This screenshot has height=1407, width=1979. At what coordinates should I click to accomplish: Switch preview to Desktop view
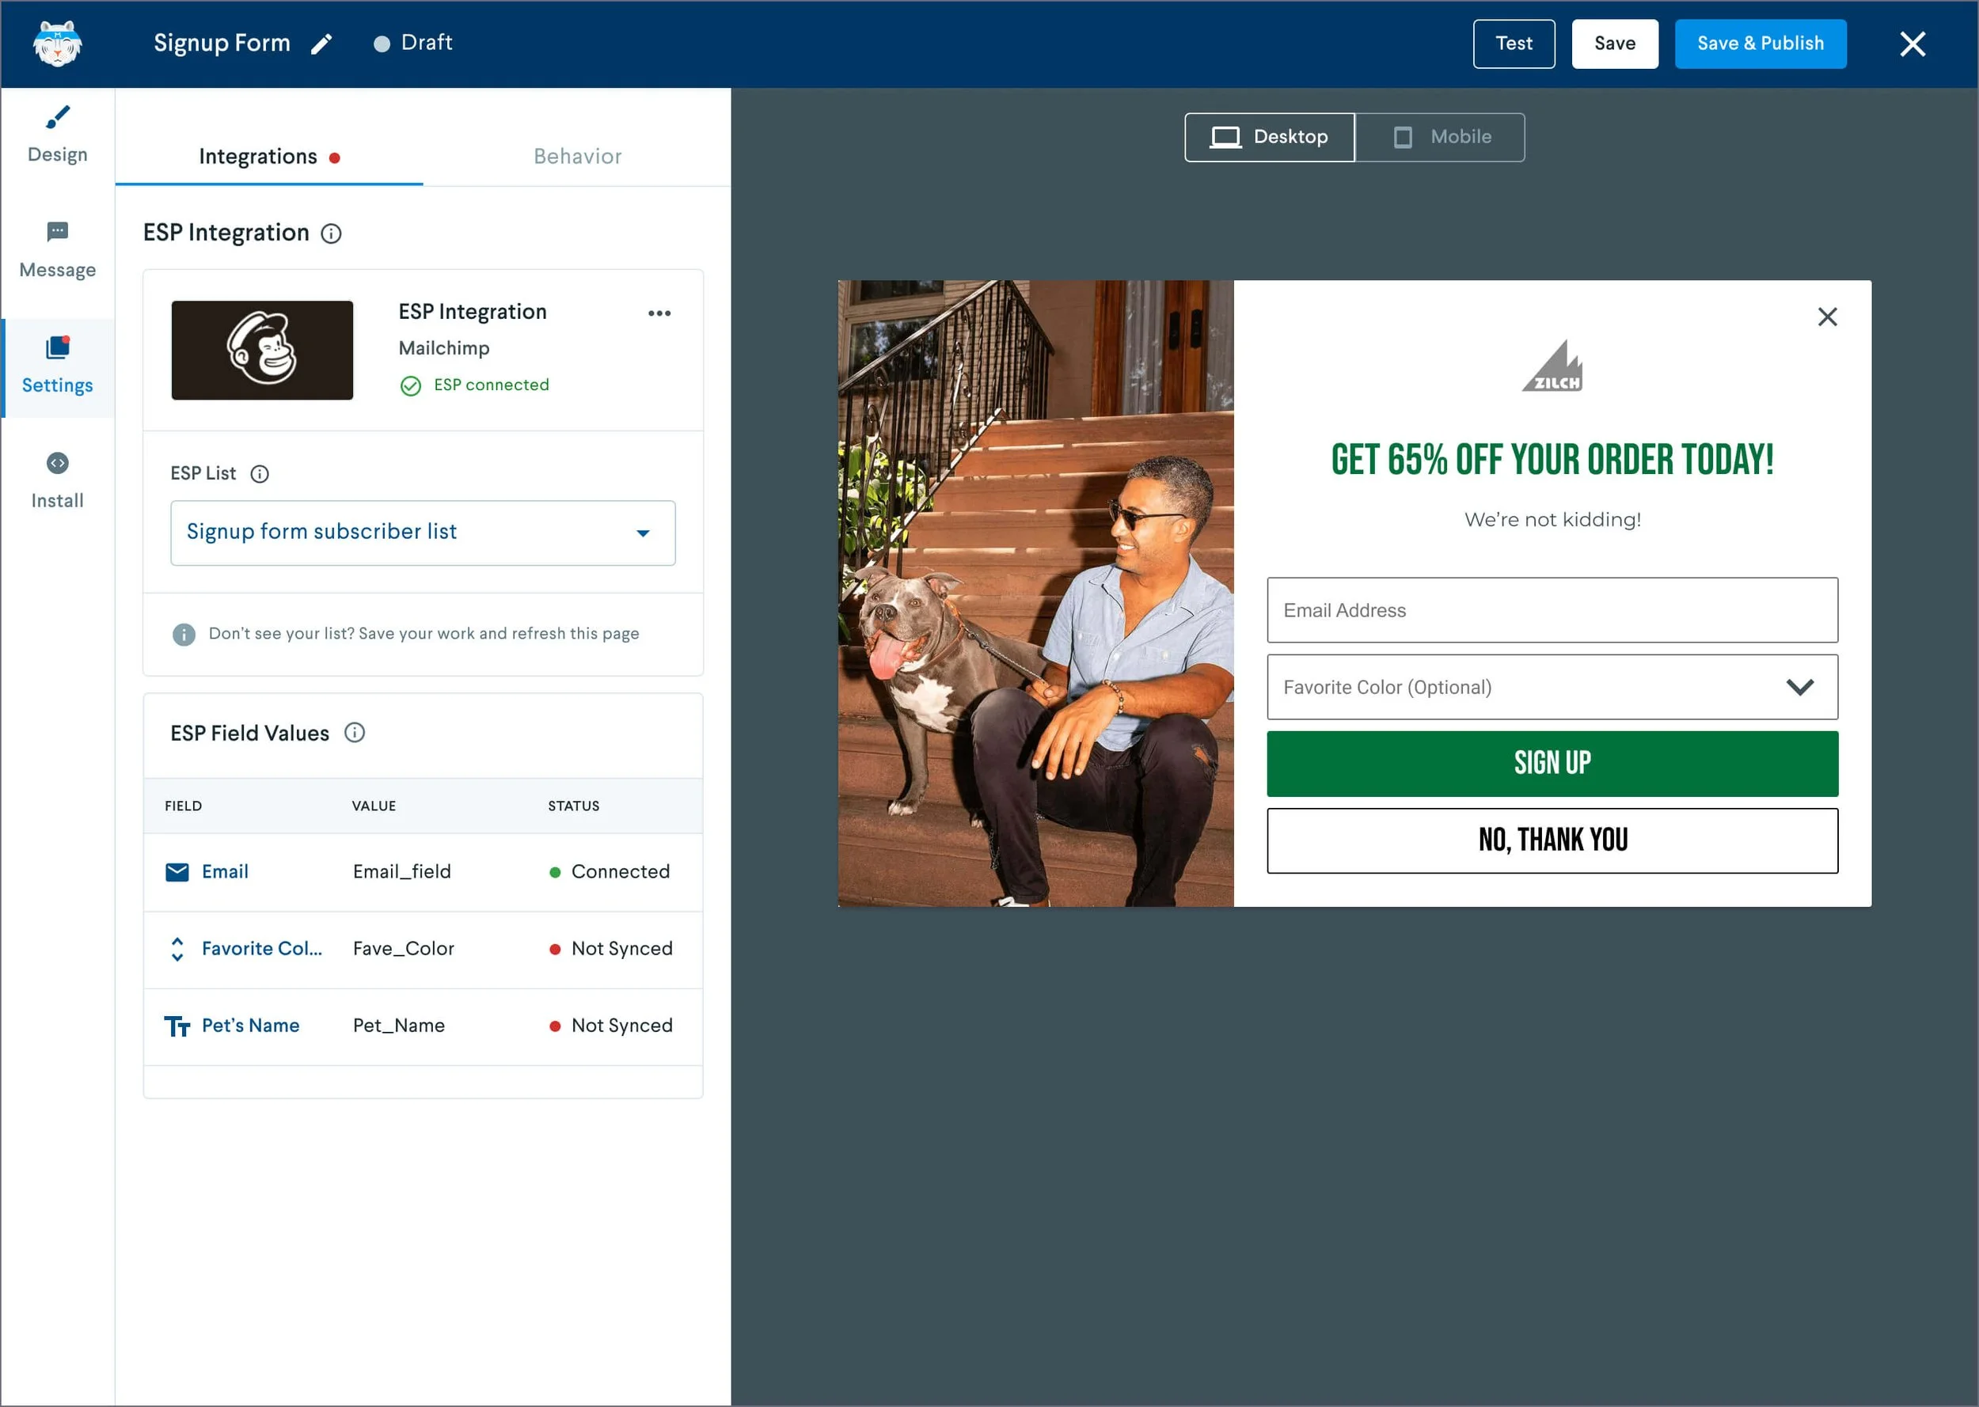tap(1270, 137)
